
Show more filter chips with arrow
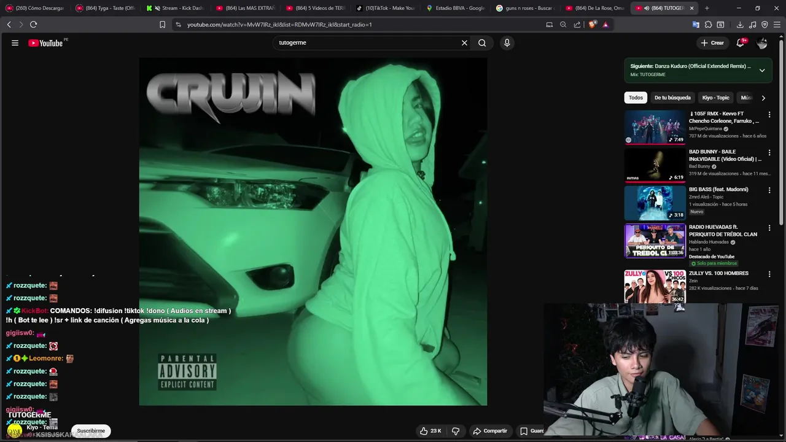763,98
